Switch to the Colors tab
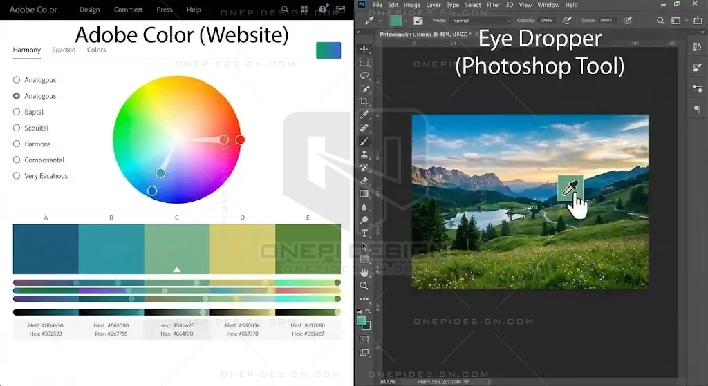The height and width of the screenshot is (386, 708). (96, 50)
